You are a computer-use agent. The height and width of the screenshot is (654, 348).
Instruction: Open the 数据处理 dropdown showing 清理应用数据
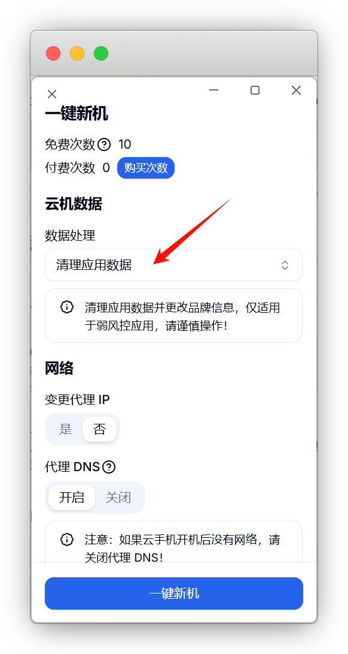(173, 266)
